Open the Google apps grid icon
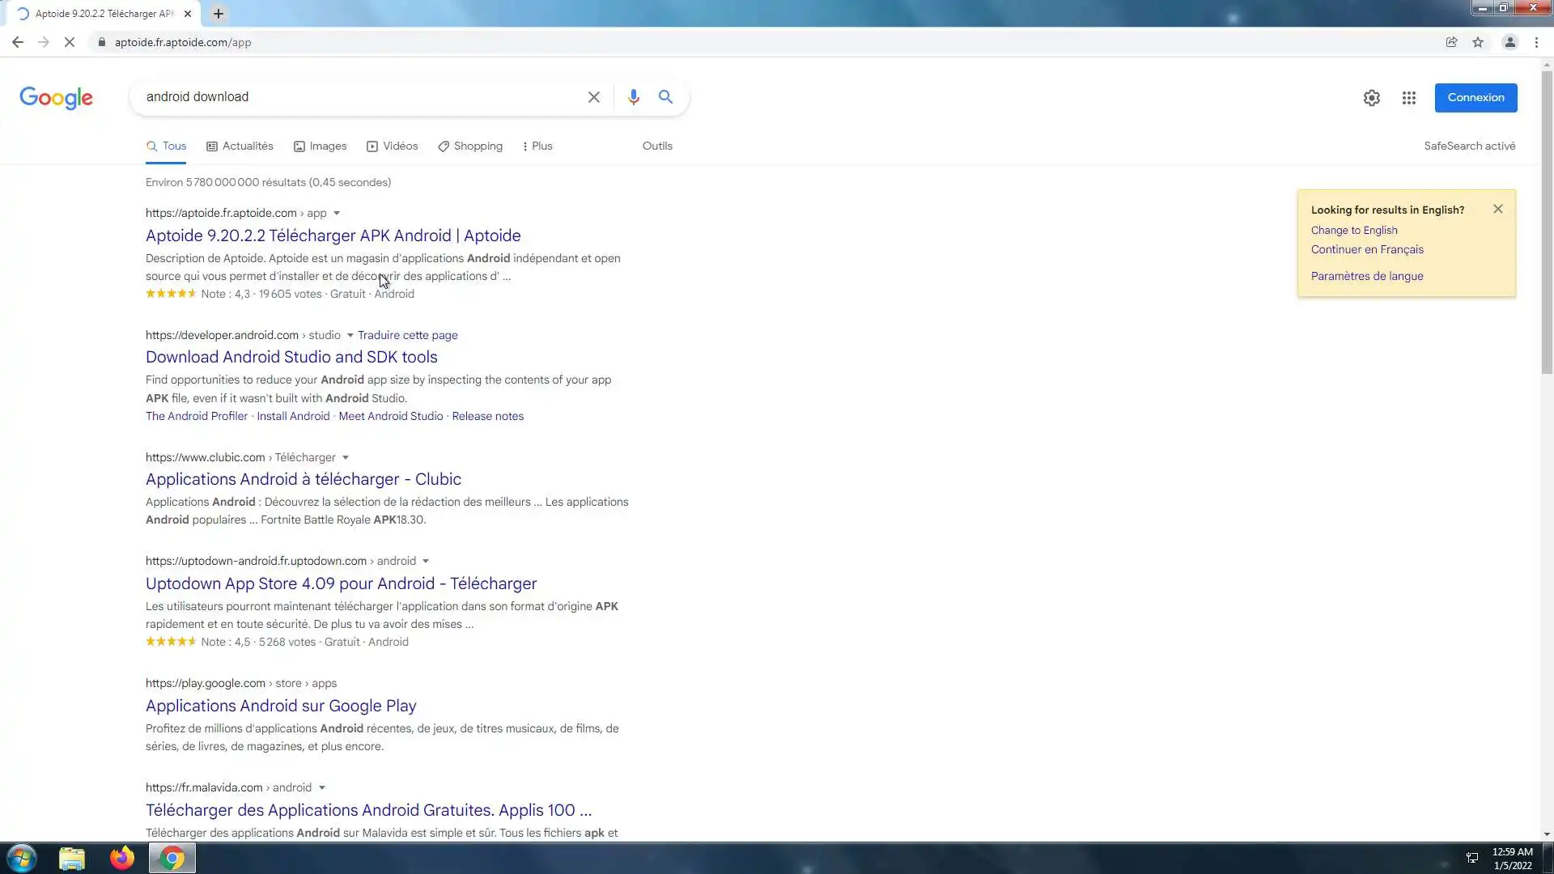1554x874 pixels. pos(1409,98)
